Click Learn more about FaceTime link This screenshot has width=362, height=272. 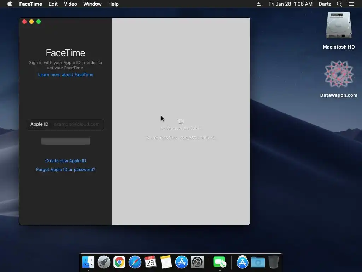click(x=65, y=75)
